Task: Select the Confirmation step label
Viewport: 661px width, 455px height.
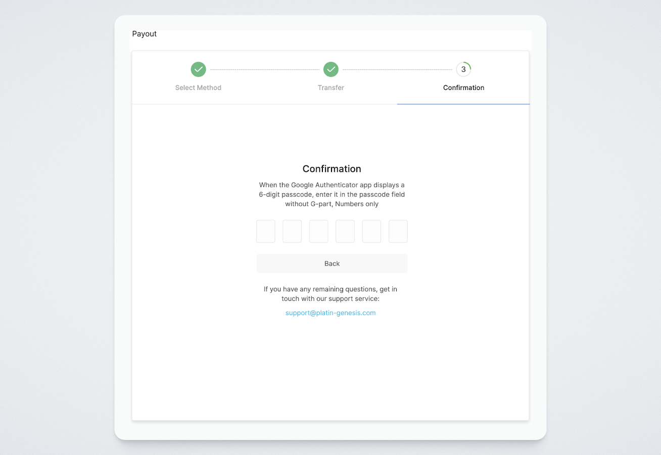Action: pyautogui.click(x=463, y=87)
